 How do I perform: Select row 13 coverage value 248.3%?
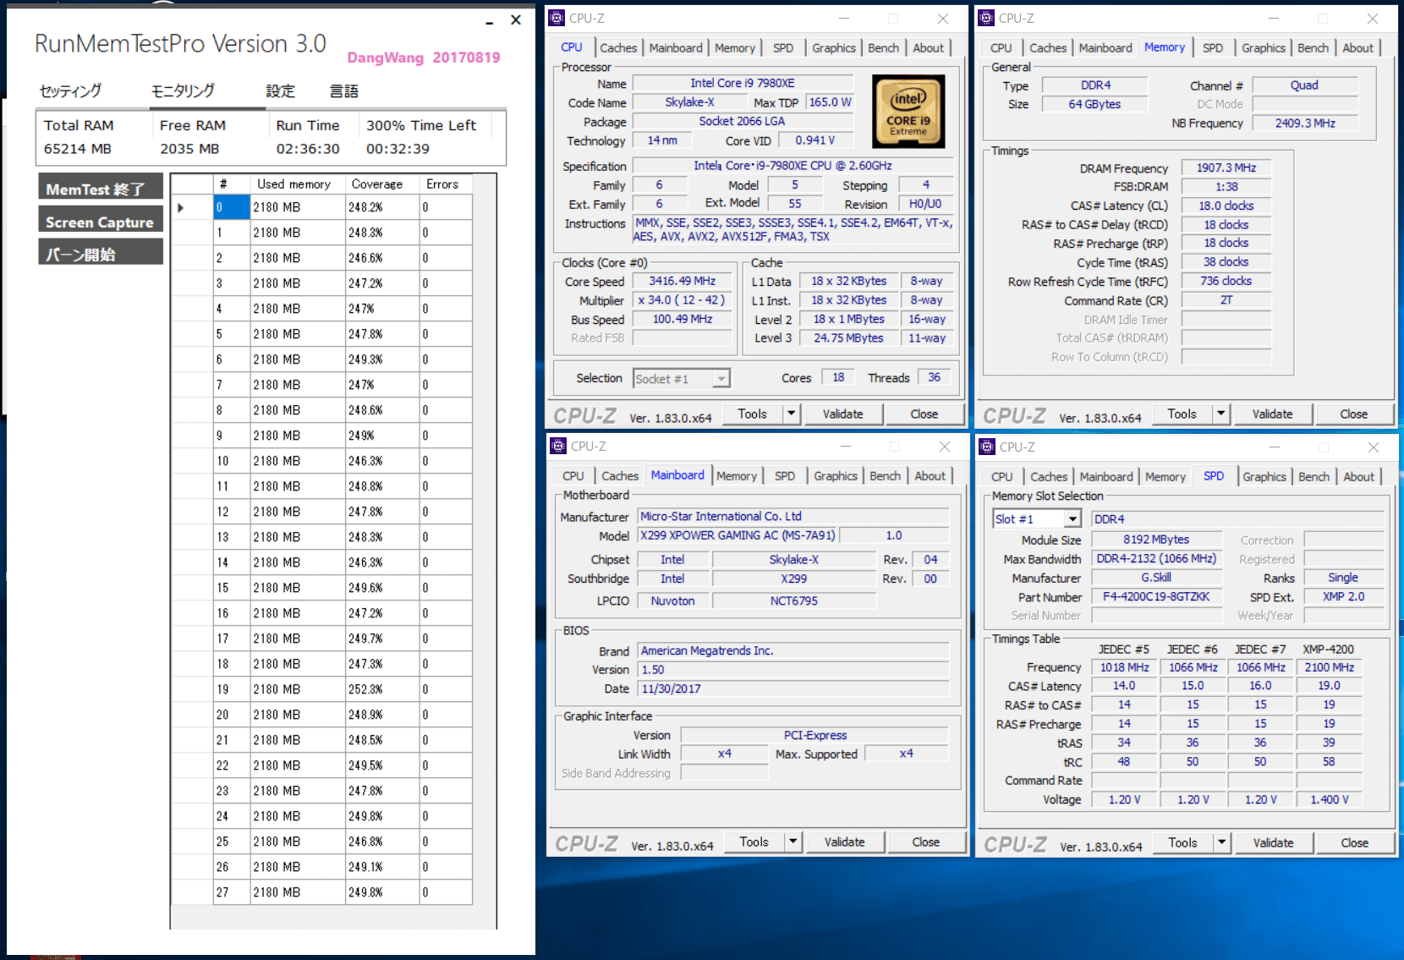382,537
